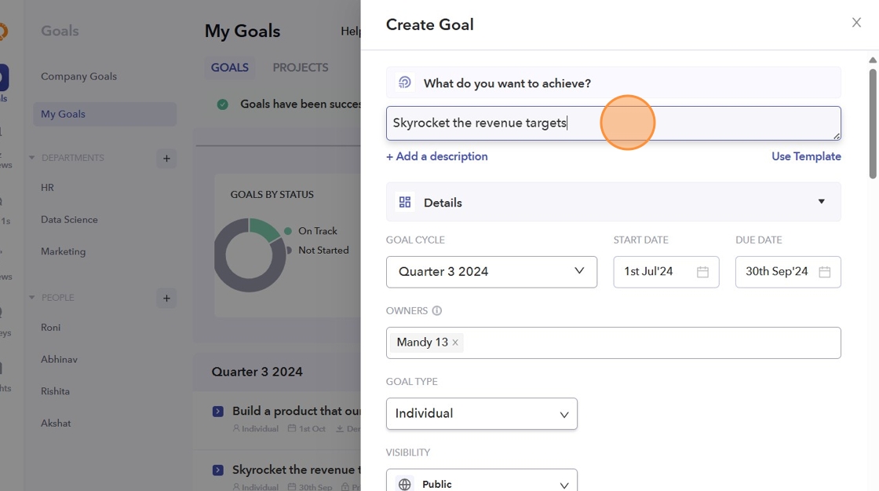Click the Owners info icon
Image resolution: width=879 pixels, height=491 pixels.
[437, 311]
